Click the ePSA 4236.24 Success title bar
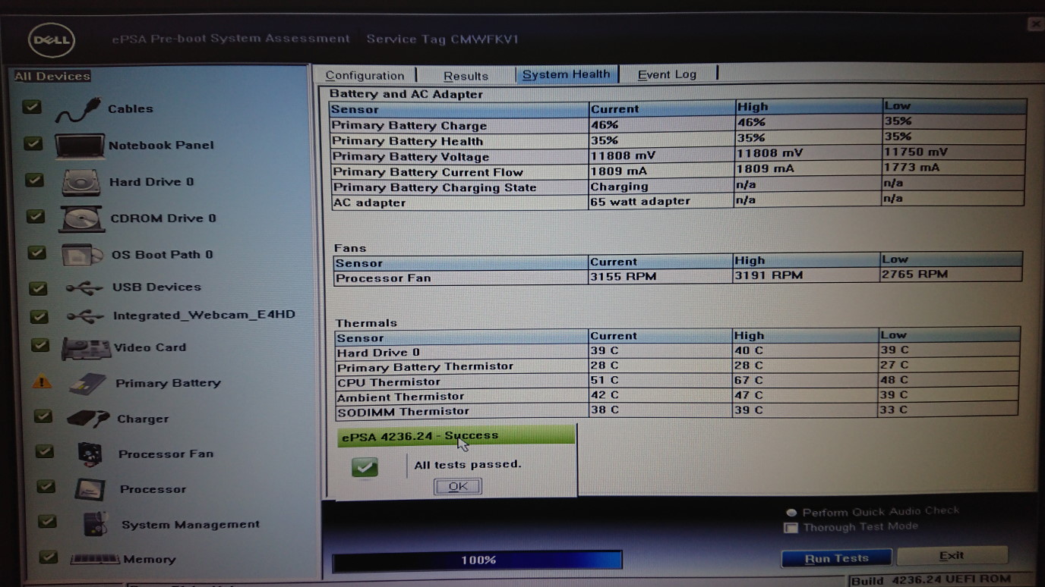 pyautogui.click(x=456, y=436)
